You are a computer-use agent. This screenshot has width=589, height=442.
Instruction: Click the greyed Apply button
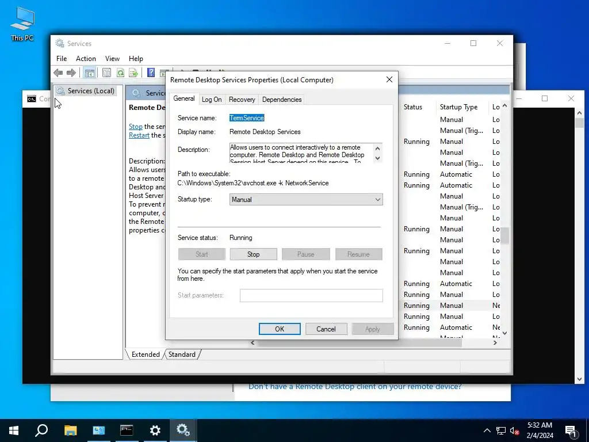[x=373, y=329]
